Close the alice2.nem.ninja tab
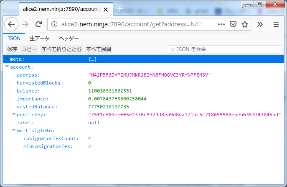Screen dimensions: 287x187 (106, 10)
